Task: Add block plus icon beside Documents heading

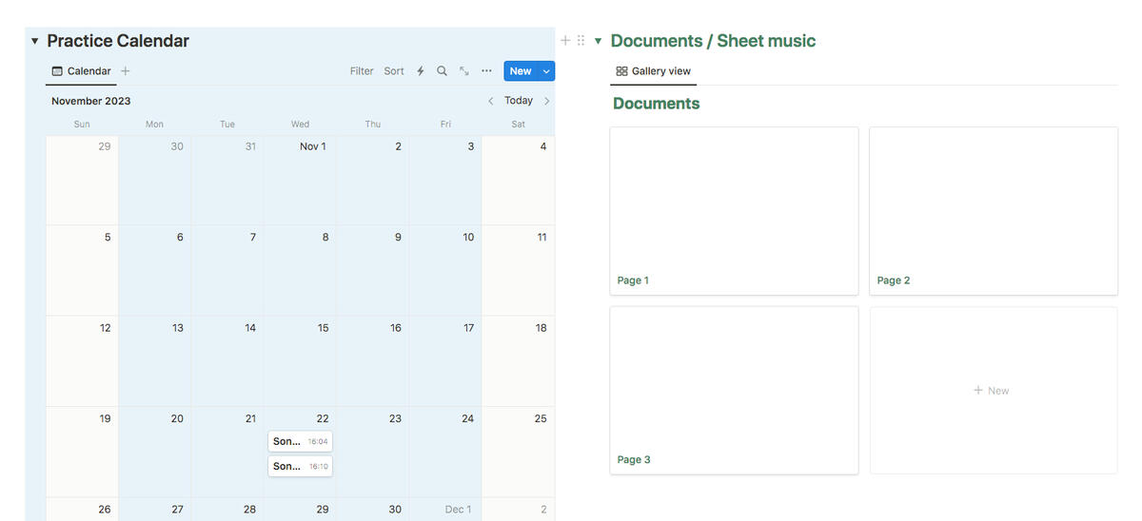Action: (x=565, y=41)
